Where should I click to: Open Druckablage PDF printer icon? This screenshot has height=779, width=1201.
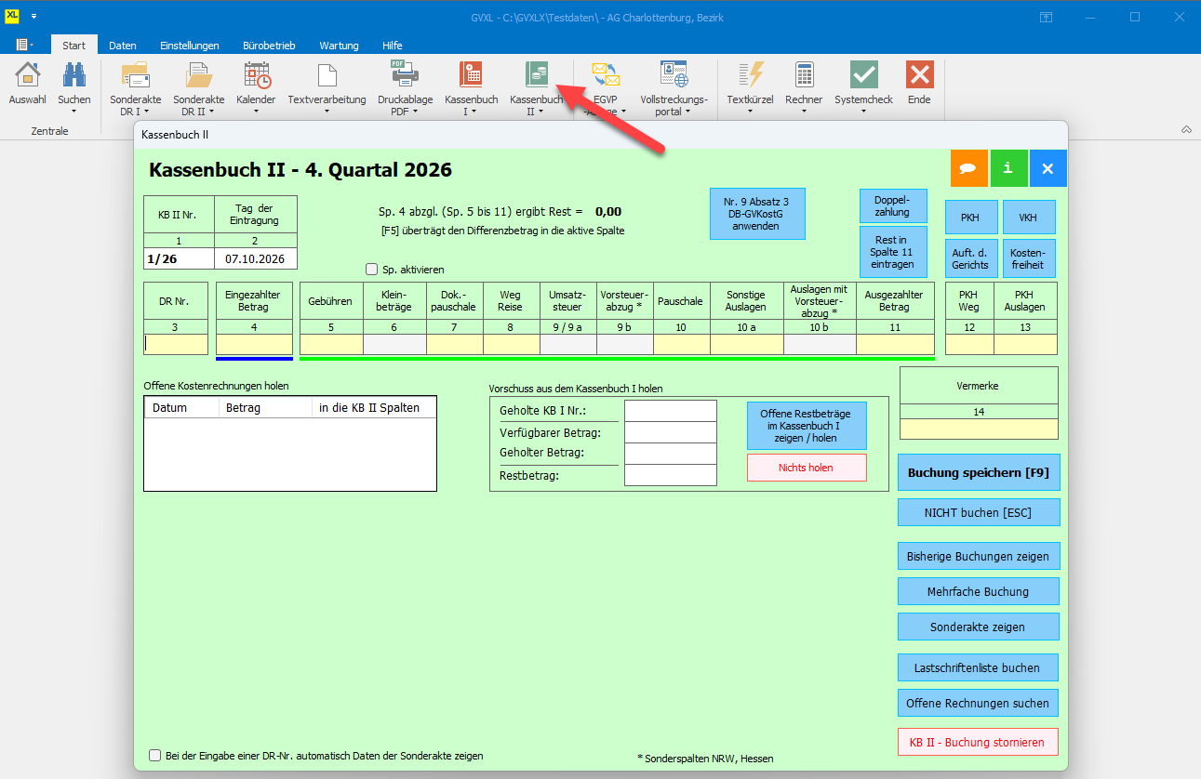(x=405, y=75)
